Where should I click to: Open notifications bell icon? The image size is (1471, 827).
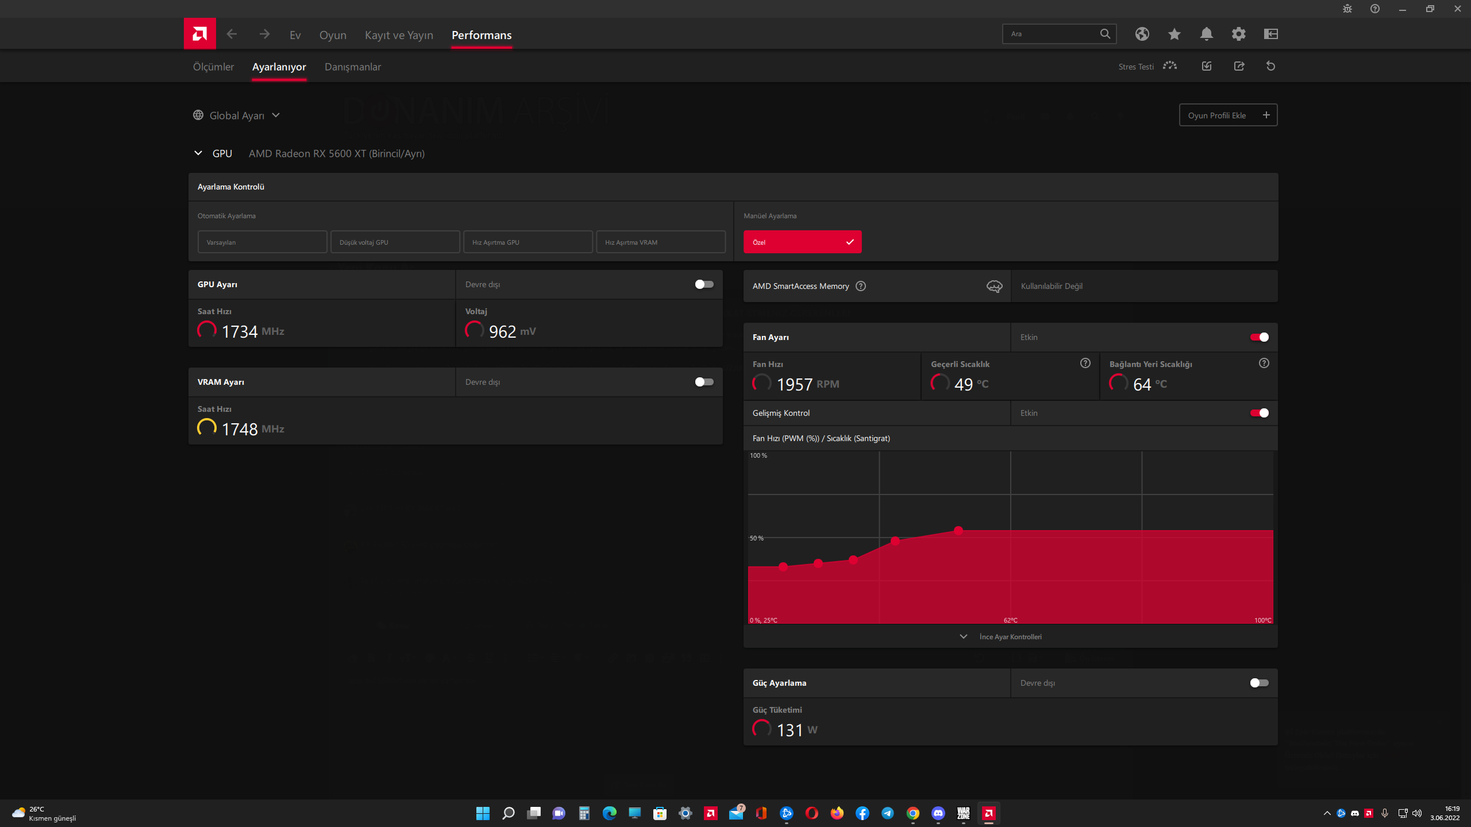(1206, 34)
